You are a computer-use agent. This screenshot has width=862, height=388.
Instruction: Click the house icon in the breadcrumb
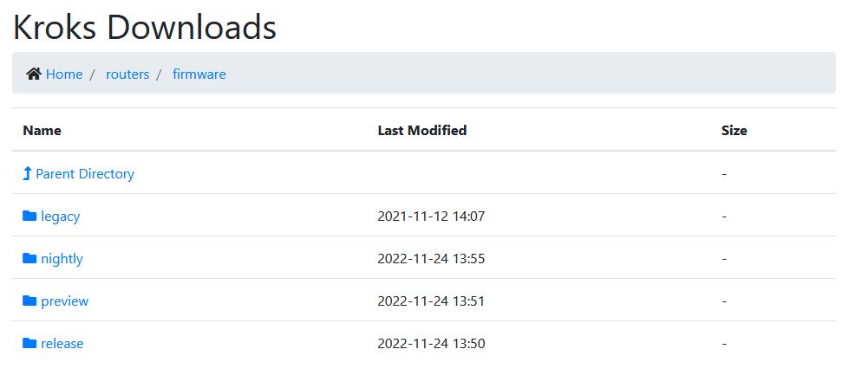point(34,74)
